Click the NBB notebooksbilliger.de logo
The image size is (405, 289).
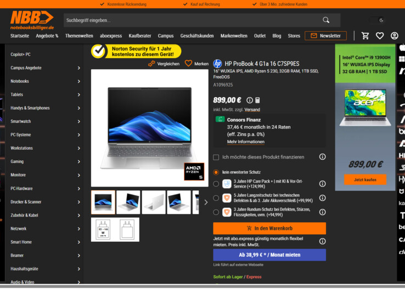click(x=32, y=20)
